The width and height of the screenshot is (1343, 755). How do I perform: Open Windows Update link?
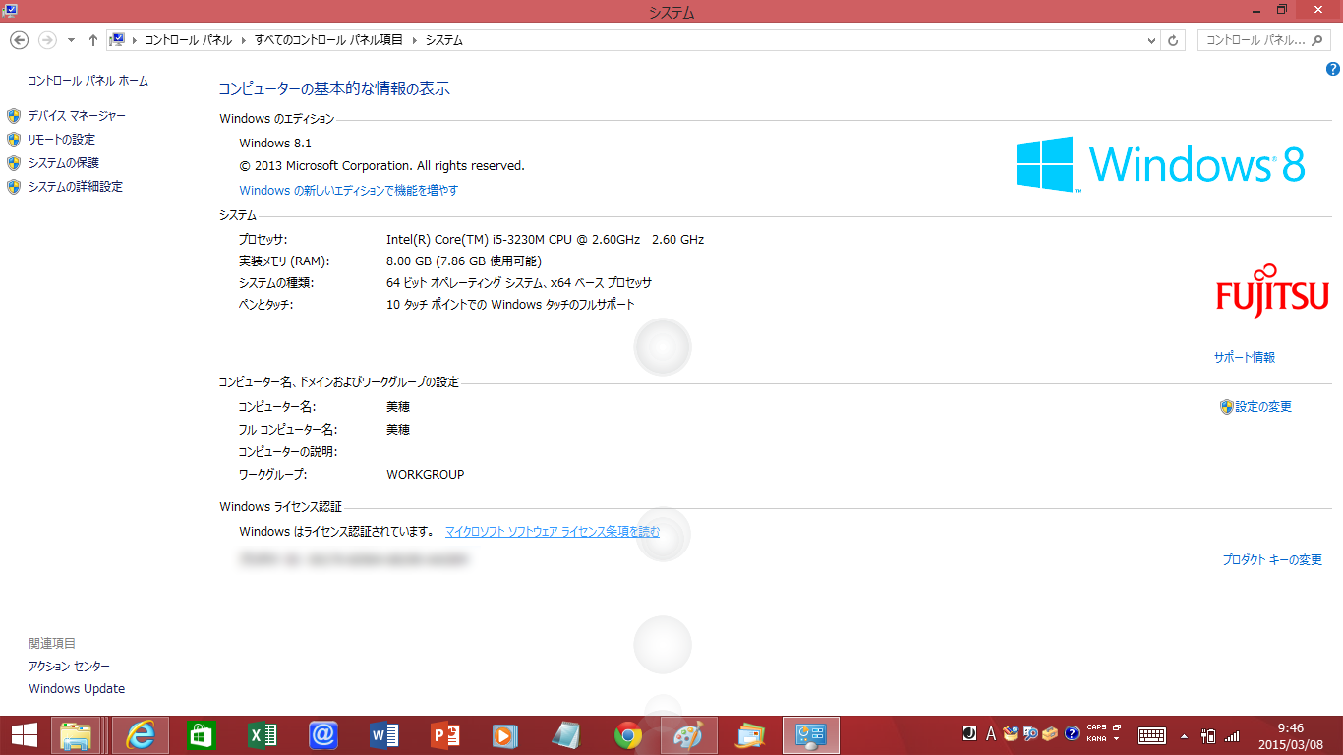point(77,689)
